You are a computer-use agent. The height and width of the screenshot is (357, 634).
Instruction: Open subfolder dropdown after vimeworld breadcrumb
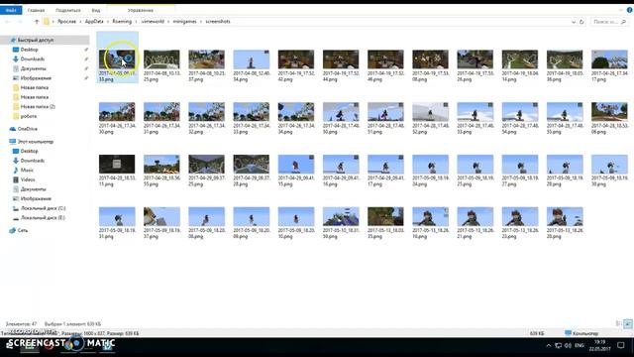point(168,22)
